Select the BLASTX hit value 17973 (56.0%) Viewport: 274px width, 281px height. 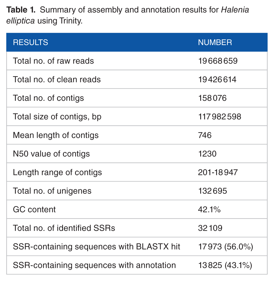click(226, 247)
